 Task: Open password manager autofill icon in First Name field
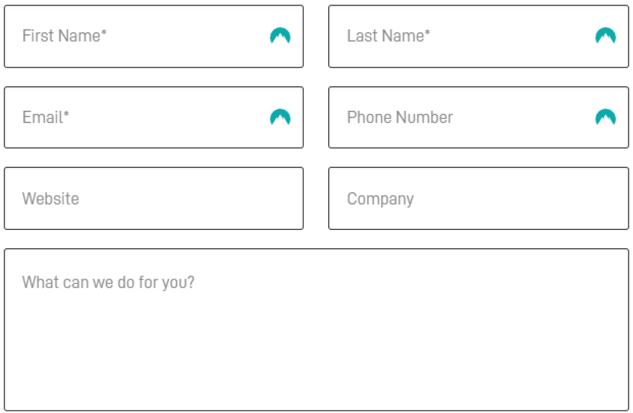tap(280, 36)
